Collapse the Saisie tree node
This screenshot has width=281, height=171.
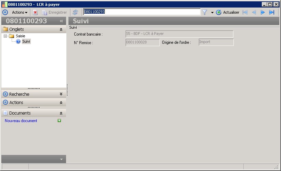(5, 36)
